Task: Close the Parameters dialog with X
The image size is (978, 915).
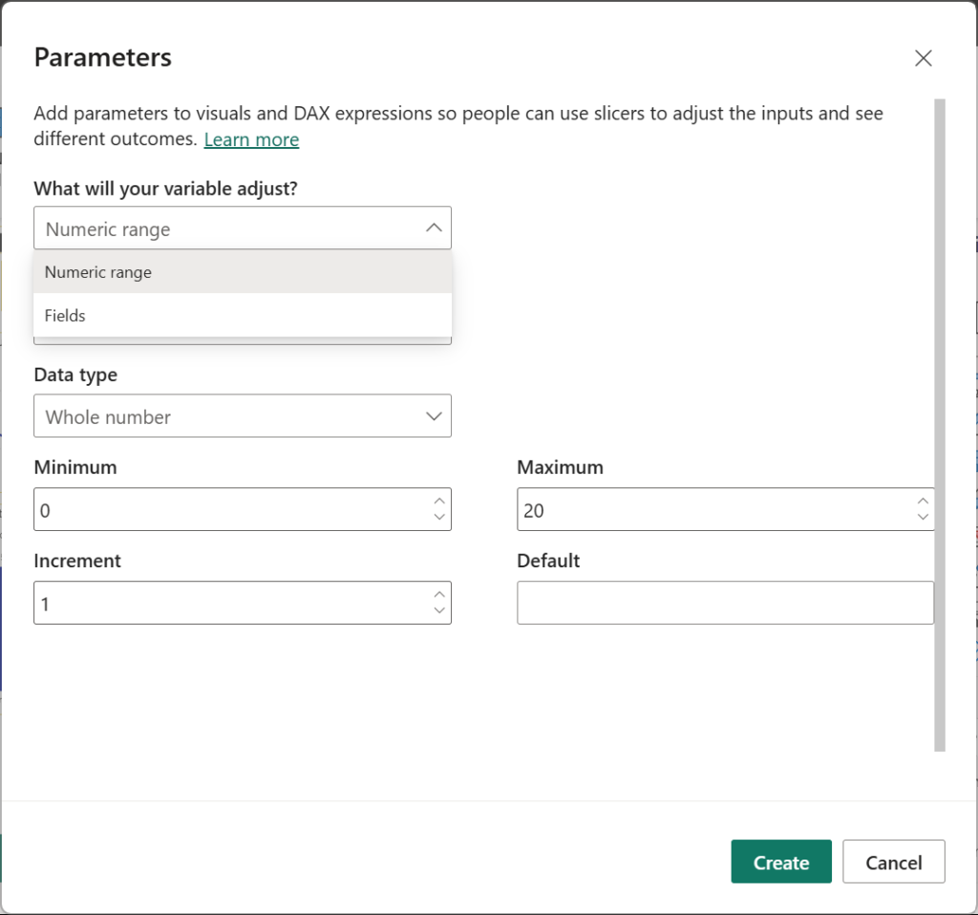Action: coord(923,58)
